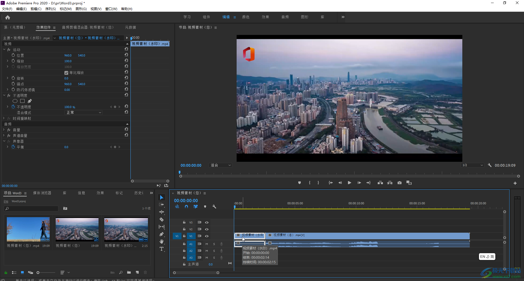The width and height of the screenshot is (524, 281).
Task: Select the Hand tool
Action: [162, 241]
